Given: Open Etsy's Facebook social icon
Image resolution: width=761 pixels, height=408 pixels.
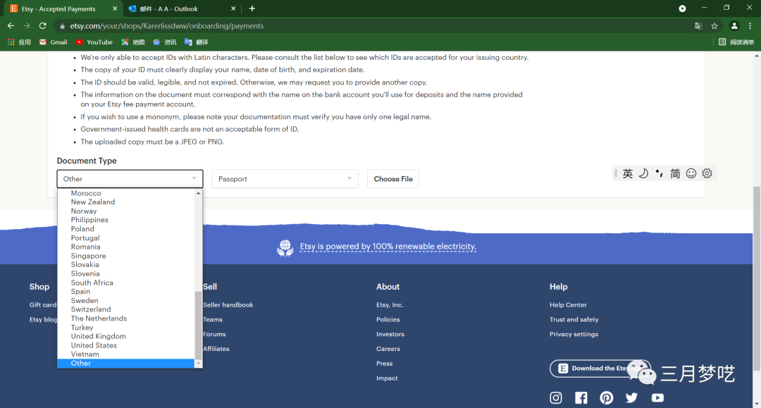Looking at the screenshot, I should coord(581,397).
